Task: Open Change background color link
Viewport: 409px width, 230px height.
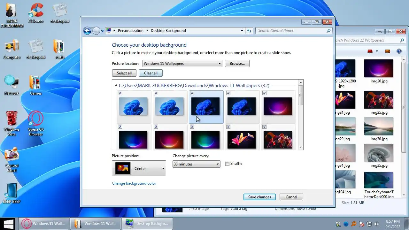Action: coord(134,183)
